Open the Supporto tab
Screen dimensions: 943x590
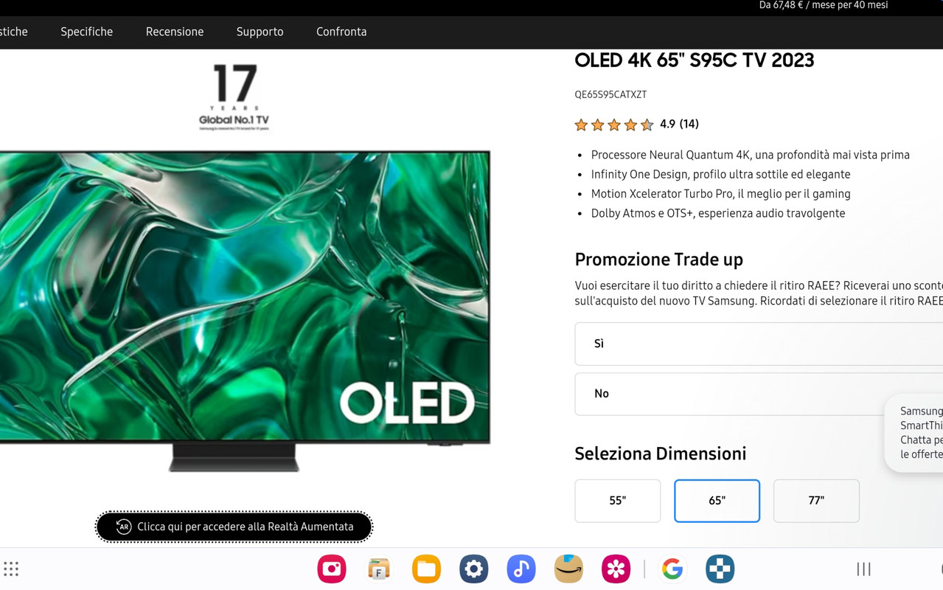(260, 32)
